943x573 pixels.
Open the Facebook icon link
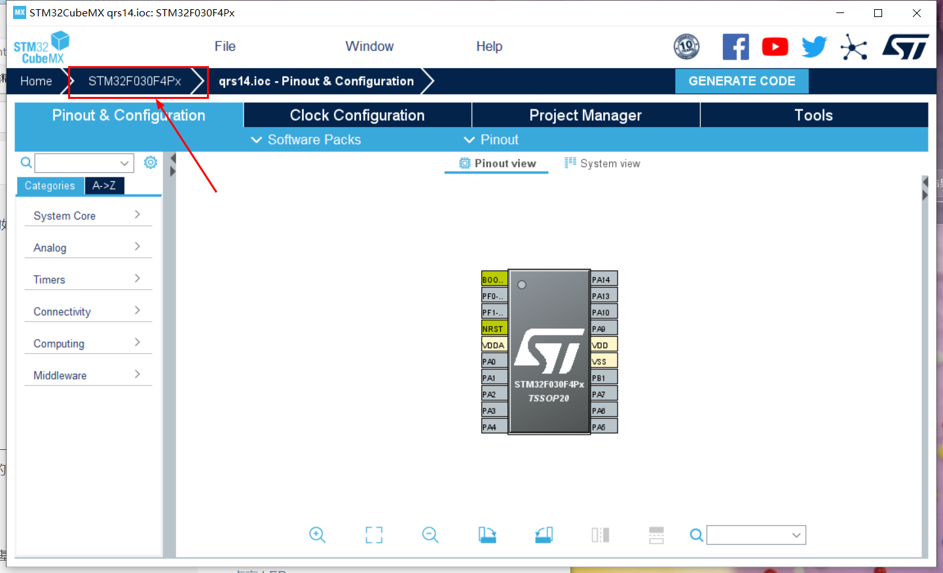click(735, 46)
